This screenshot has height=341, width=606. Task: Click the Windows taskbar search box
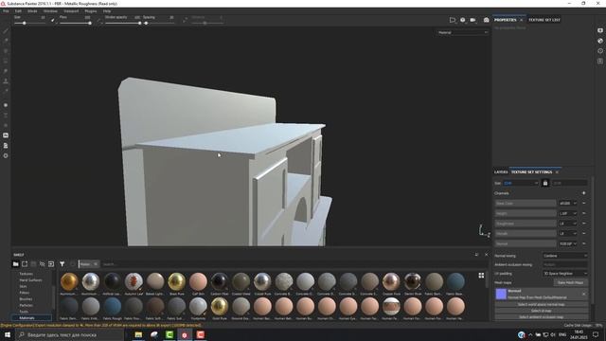pos(69,334)
